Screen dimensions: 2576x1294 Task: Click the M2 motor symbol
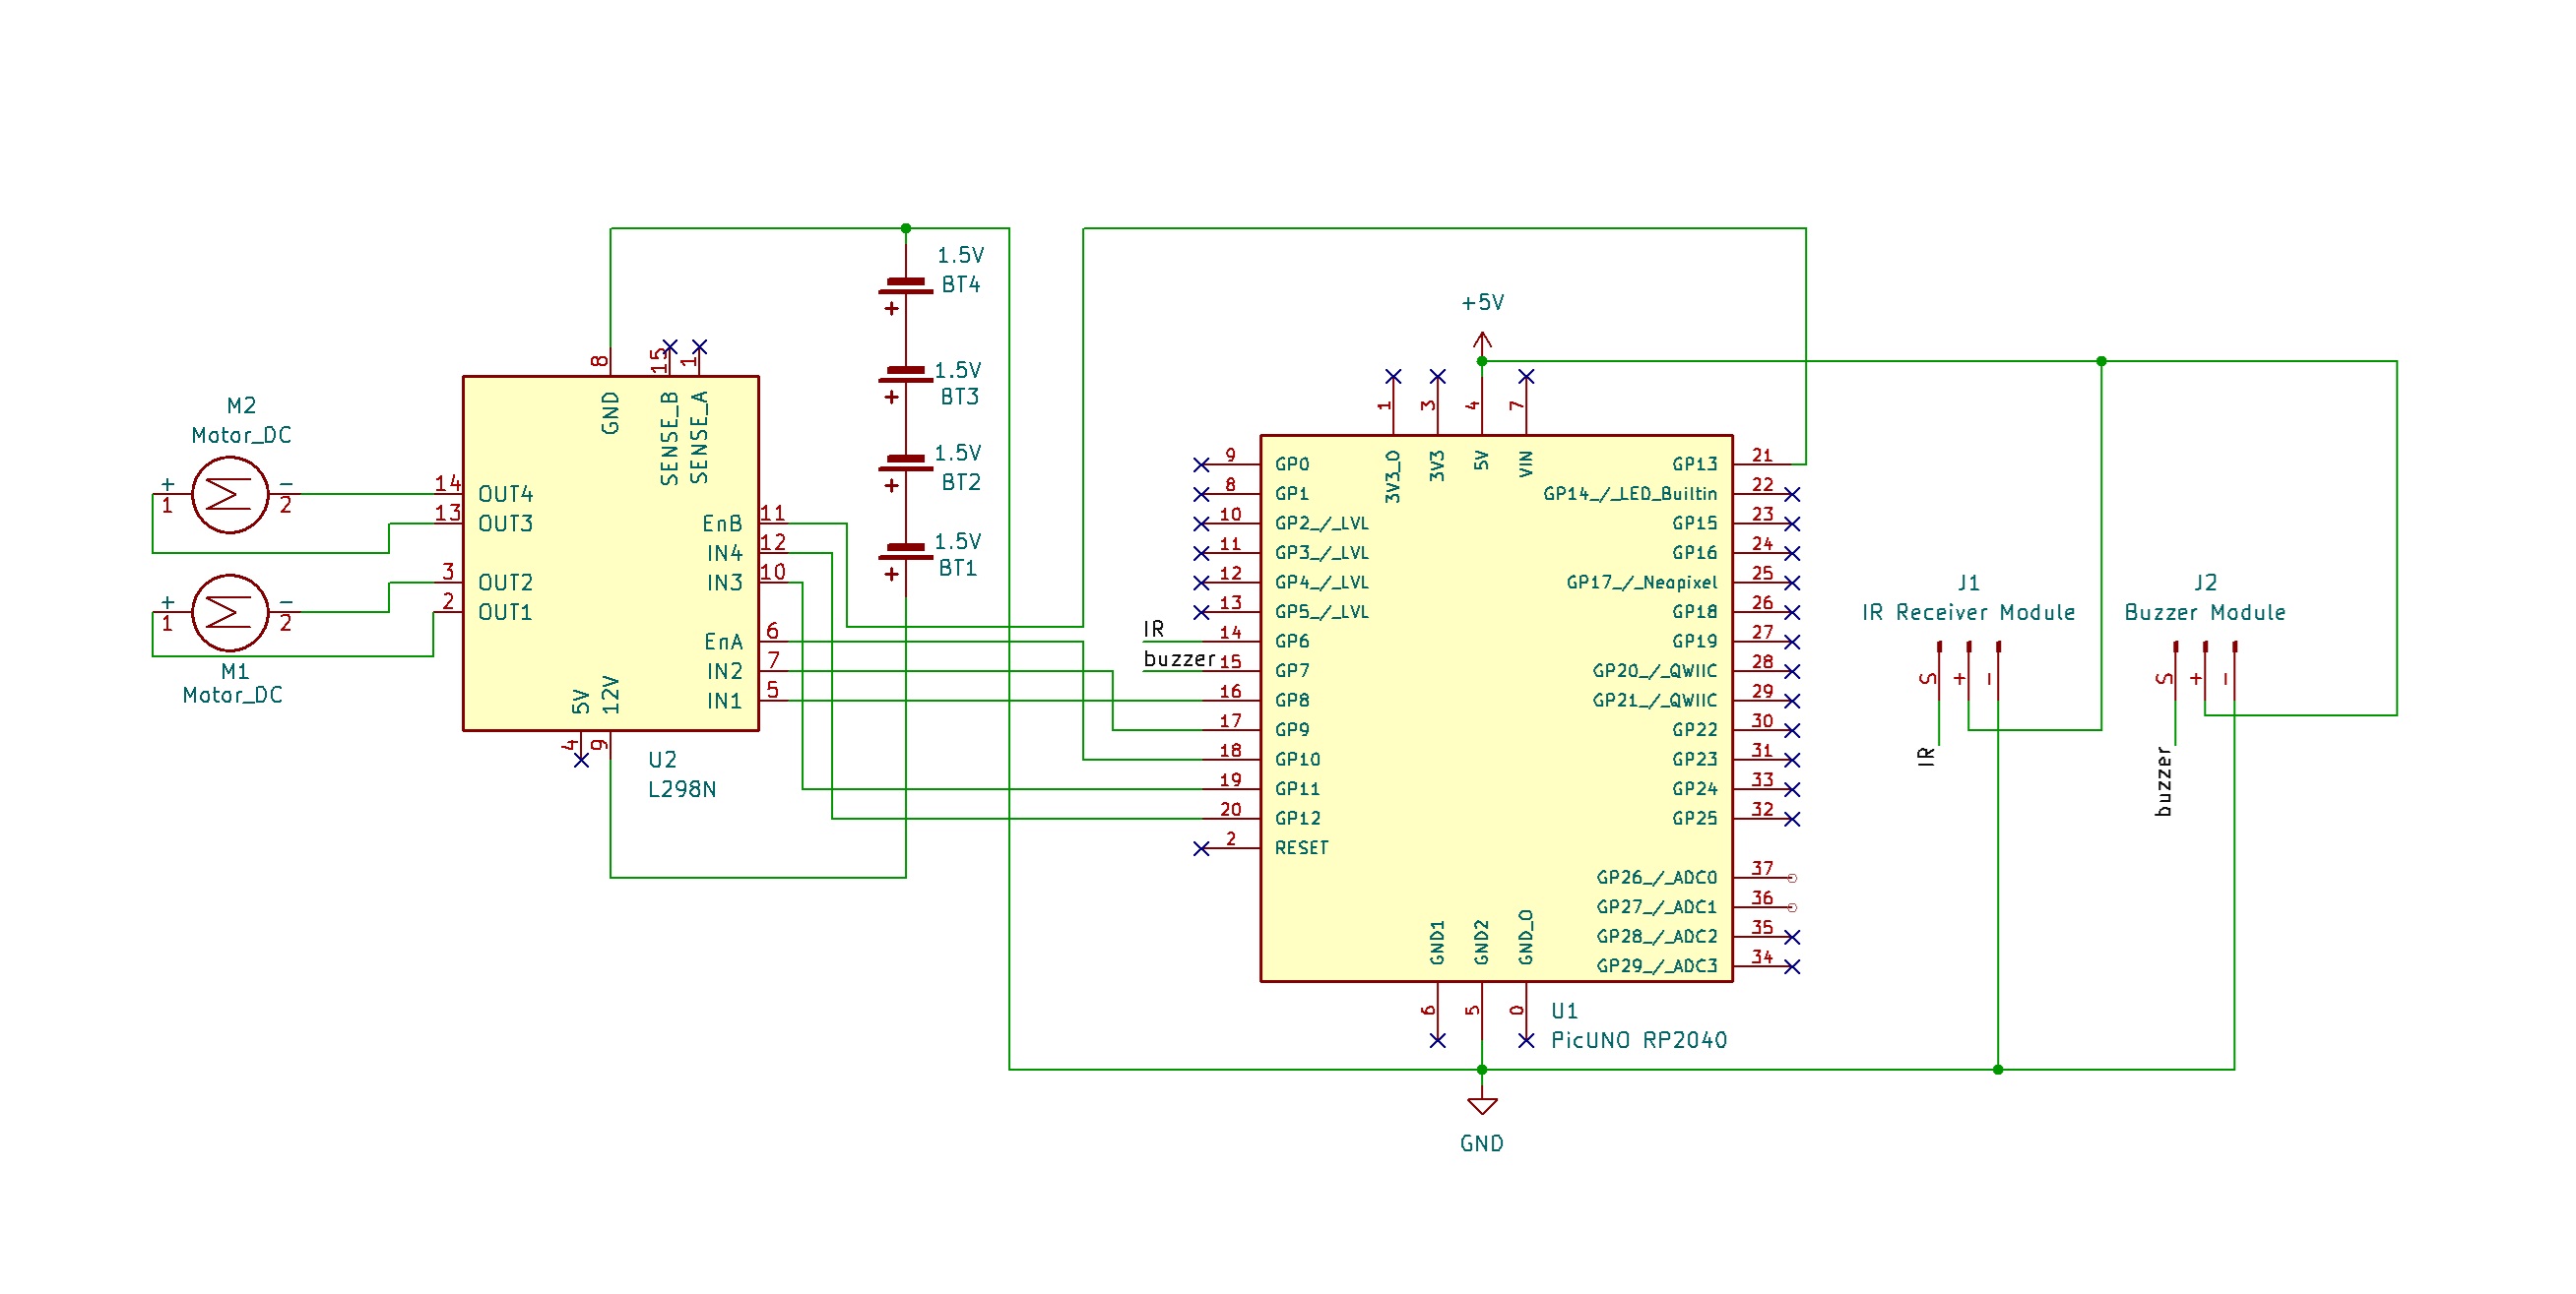coord(229,495)
